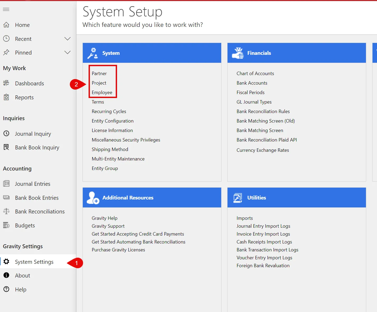Click the System Settings gear icon
The width and height of the screenshot is (377, 312).
point(6,261)
